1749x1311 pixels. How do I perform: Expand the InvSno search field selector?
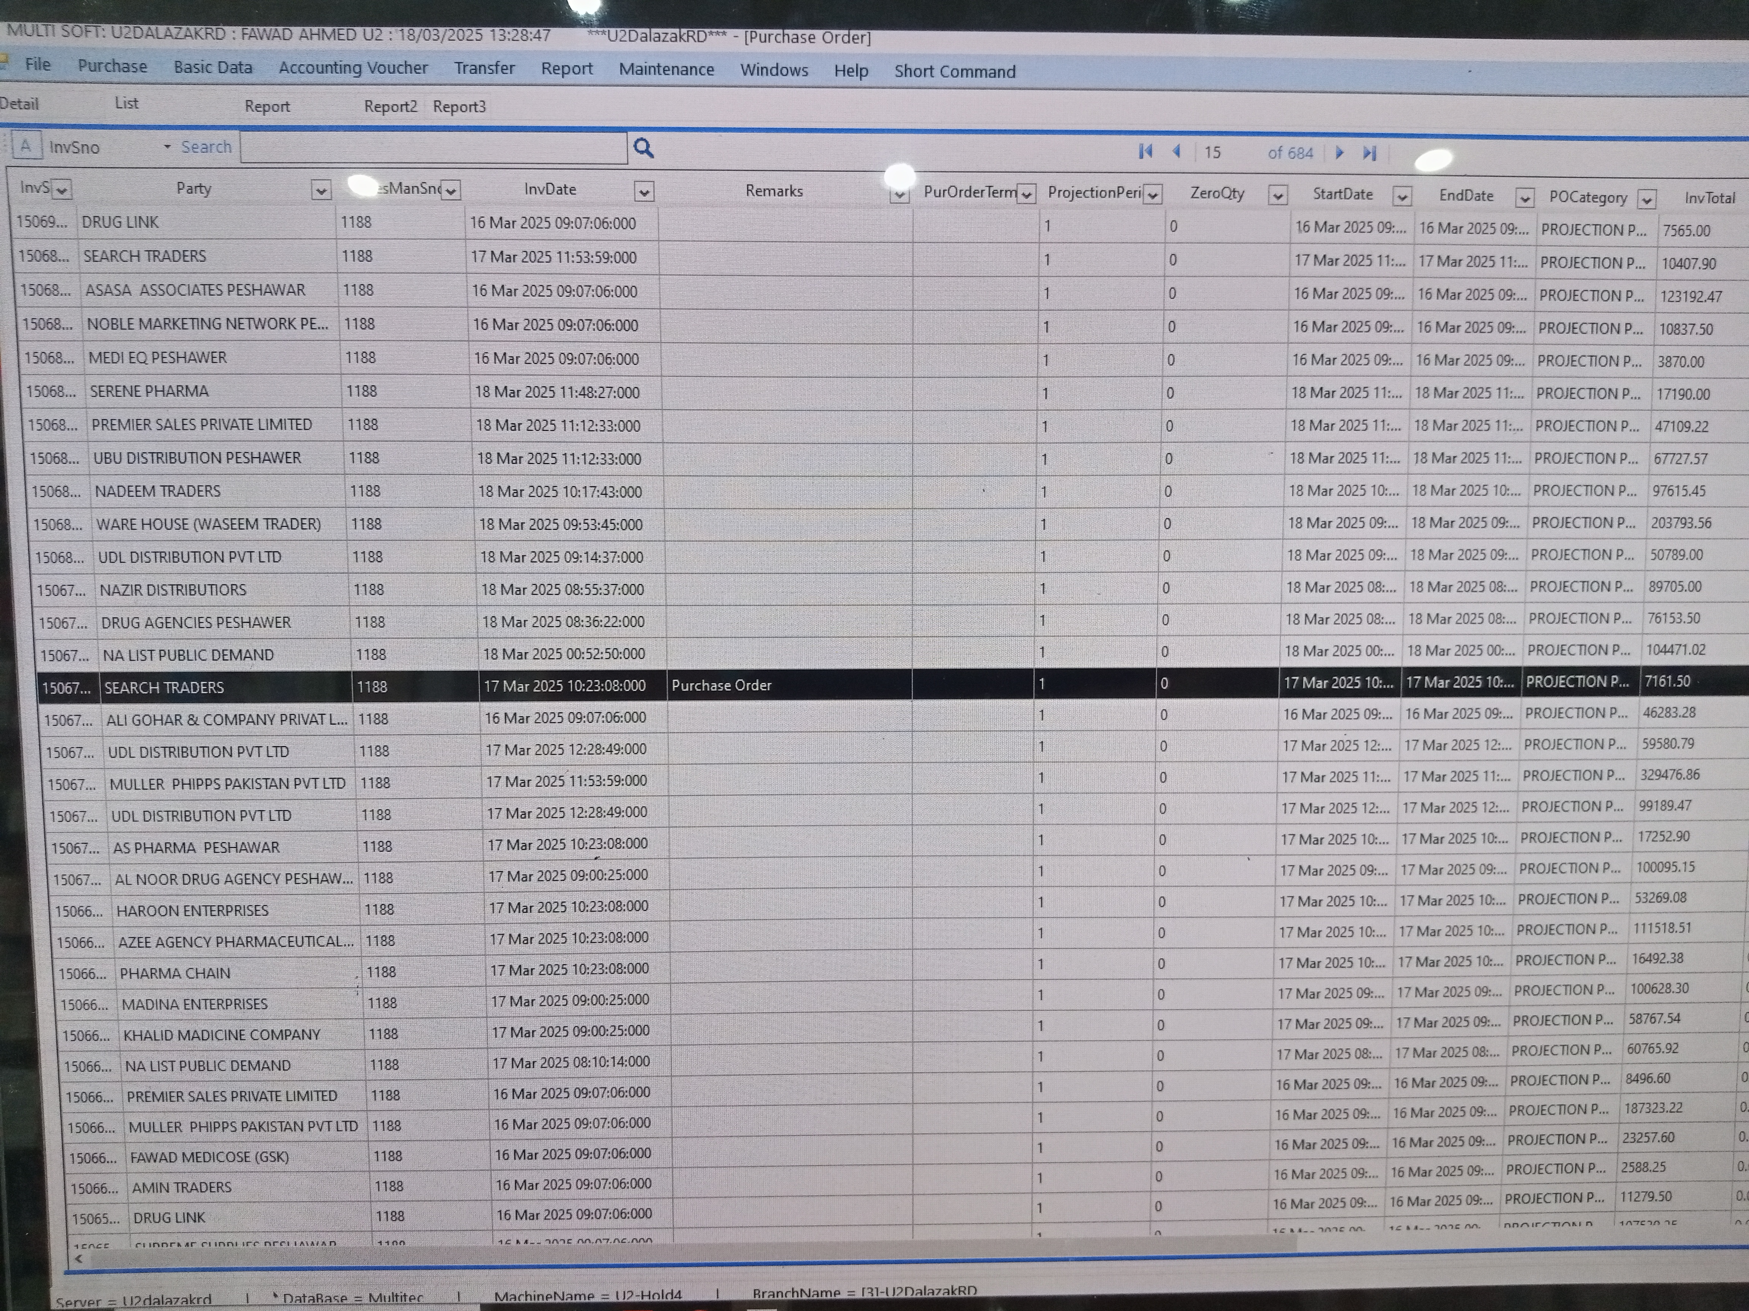pos(167,147)
